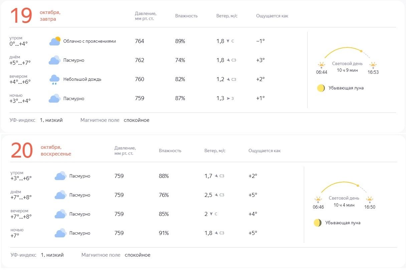Click the sunset icon above 16:50
This screenshot has height=270, width=406.
[369, 200]
